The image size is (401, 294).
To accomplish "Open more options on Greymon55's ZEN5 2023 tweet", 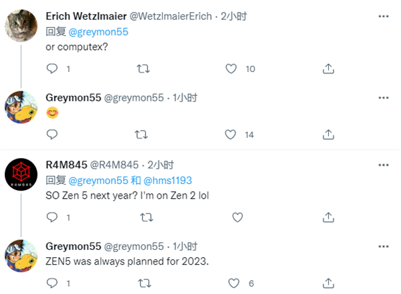I will [382, 247].
